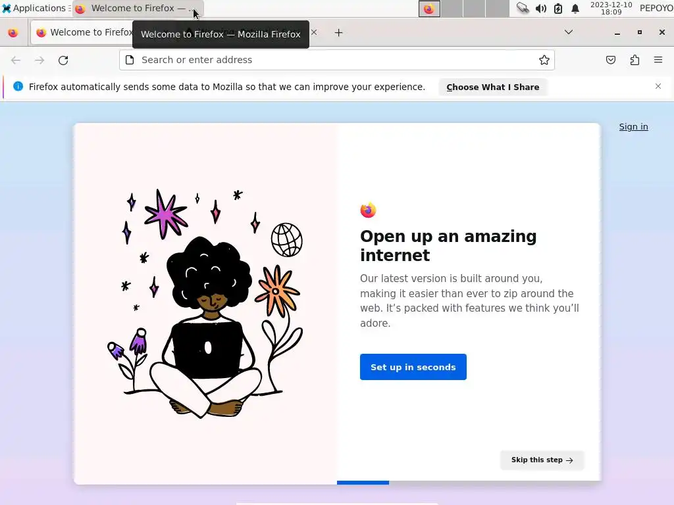
Task: Click the Sign in link
Action: (x=633, y=127)
